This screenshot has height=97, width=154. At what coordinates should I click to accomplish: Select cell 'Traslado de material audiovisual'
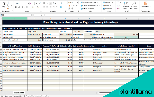tap(15, 49)
